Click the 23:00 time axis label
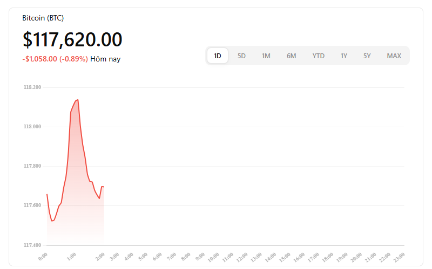432x269 pixels. coord(399,257)
